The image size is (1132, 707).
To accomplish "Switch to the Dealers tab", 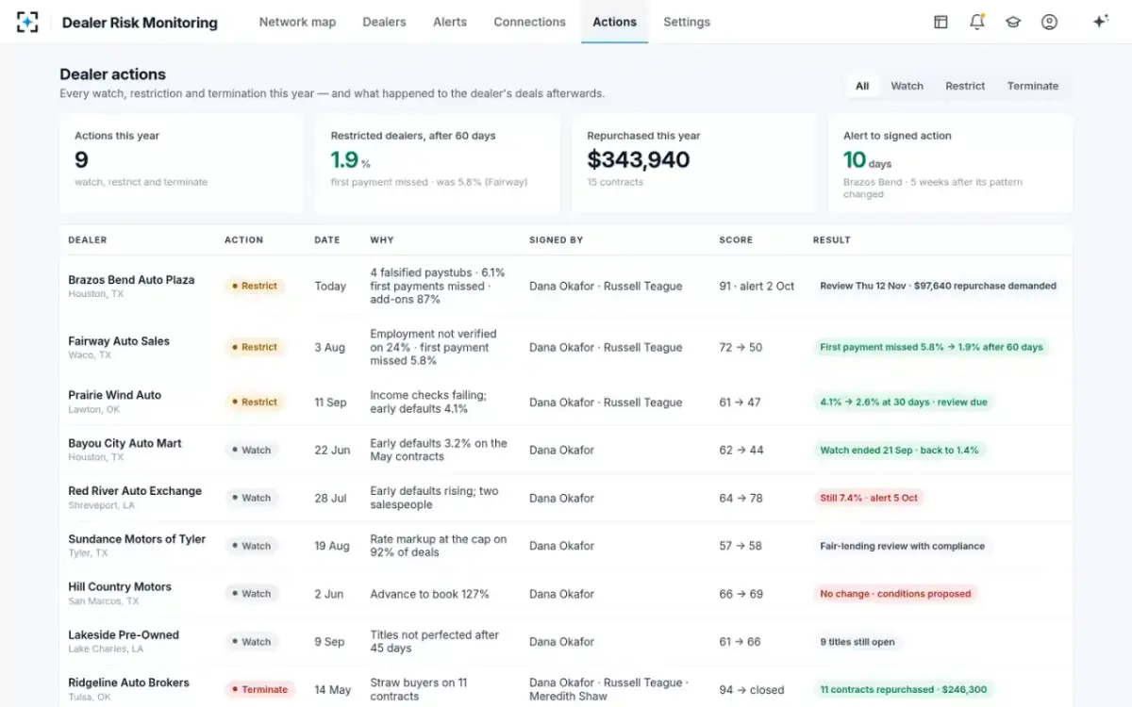I will tap(384, 22).
